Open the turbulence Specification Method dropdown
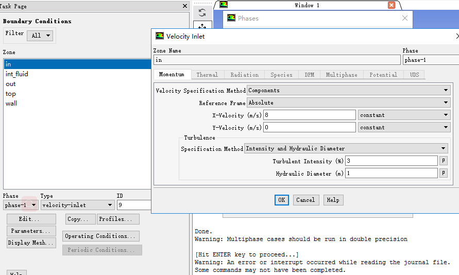459x275 pixels. pyautogui.click(x=346, y=149)
